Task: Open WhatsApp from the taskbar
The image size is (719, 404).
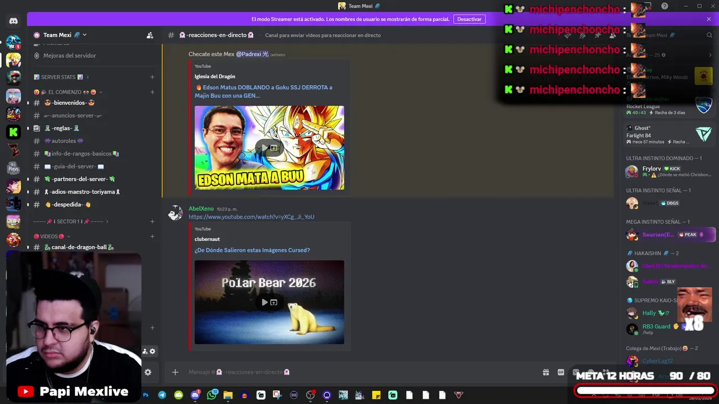Action: pos(212,395)
